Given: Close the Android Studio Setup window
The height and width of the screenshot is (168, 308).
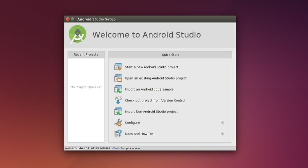Looking at the screenshot, I should tap(68, 19).
